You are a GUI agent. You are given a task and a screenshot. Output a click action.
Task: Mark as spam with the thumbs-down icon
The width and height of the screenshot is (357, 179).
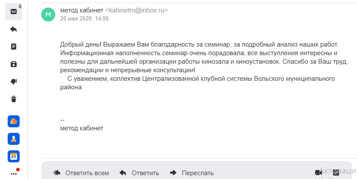pyautogui.click(x=14, y=82)
